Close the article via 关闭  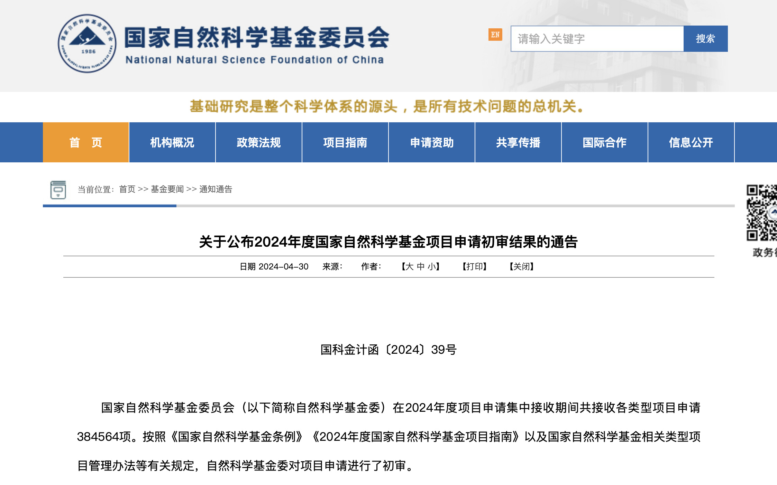coord(521,266)
